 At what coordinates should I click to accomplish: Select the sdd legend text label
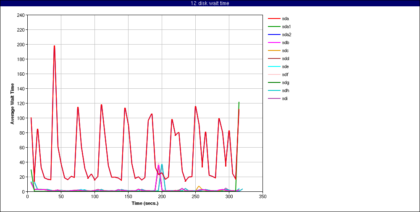click(286, 58)
